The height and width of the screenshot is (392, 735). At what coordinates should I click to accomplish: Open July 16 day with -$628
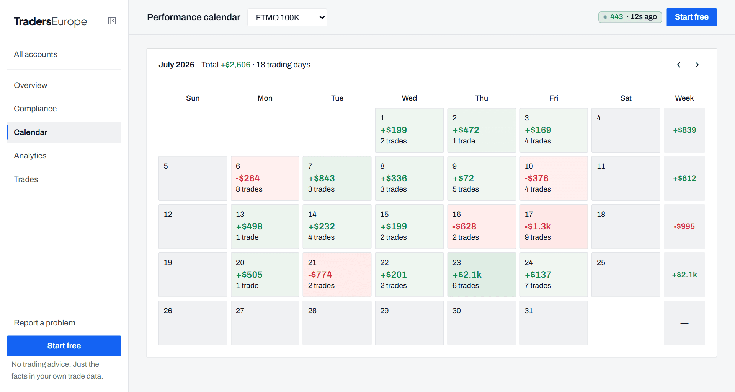click(482, 227)
